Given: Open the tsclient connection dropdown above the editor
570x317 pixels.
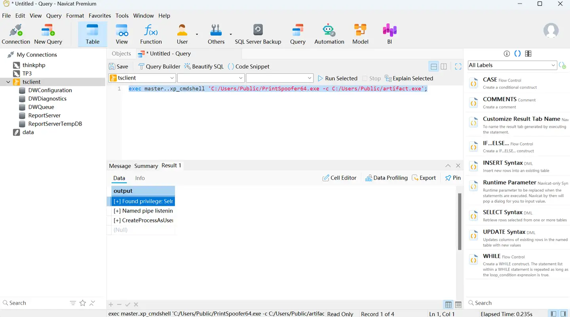Looking at the screenshot, I should tap(142, 78).
